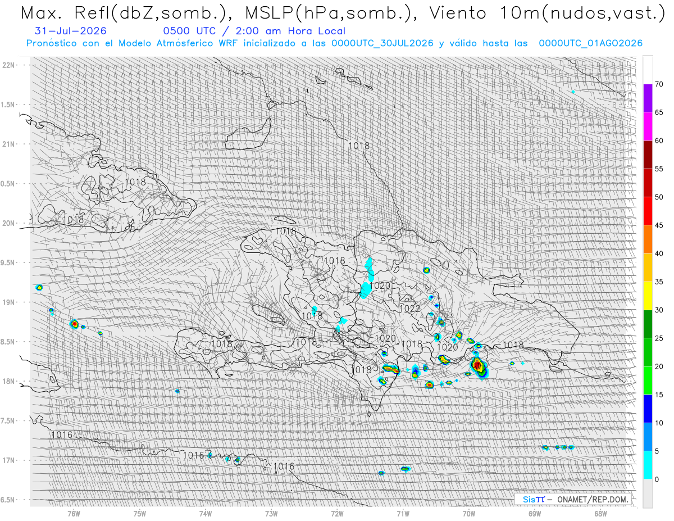Image resolution: width=674 pixels, height=521 pixels.
Task: Select the date label "31-Jul-2026"
Action: pyautogui.click(x=70, y=31)
